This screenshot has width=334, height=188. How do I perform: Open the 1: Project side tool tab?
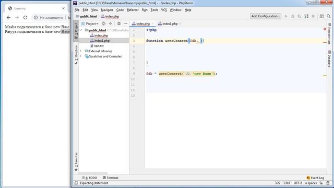coord(76,31)
